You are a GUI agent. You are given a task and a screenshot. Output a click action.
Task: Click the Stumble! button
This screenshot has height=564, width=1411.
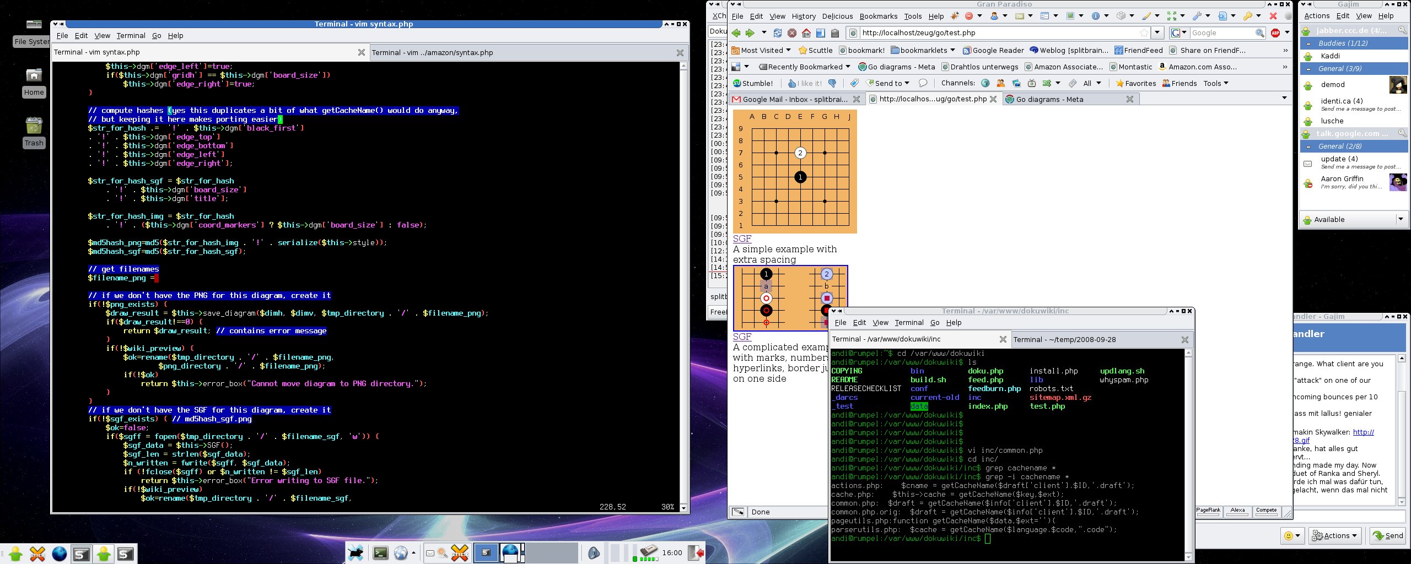752,83
